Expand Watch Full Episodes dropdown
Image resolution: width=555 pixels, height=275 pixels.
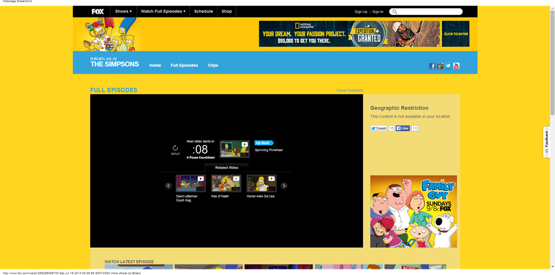pyautogui.click(x=163, y=11)
